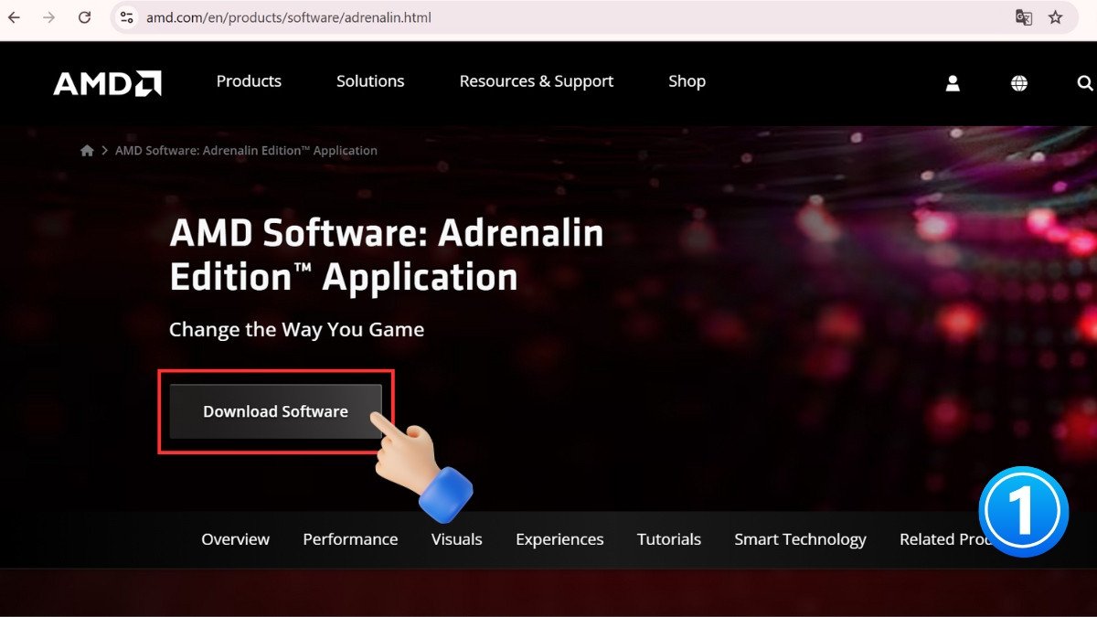
Task: Click the back navigation arrow
Action: coord(15,16)
